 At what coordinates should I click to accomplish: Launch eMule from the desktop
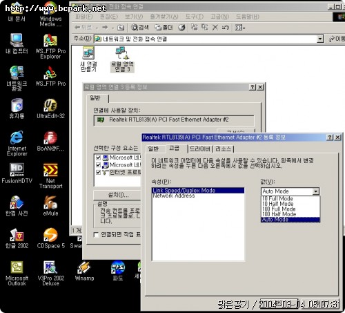point(50,205)
